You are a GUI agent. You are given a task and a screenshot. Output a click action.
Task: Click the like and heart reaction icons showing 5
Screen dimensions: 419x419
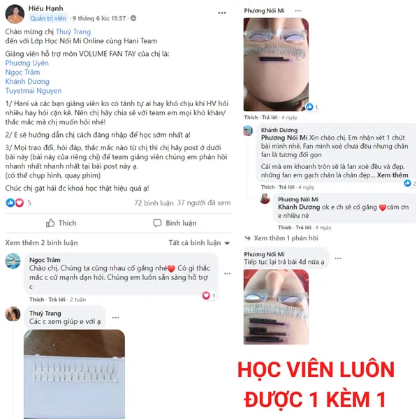(x=15, y=203)
